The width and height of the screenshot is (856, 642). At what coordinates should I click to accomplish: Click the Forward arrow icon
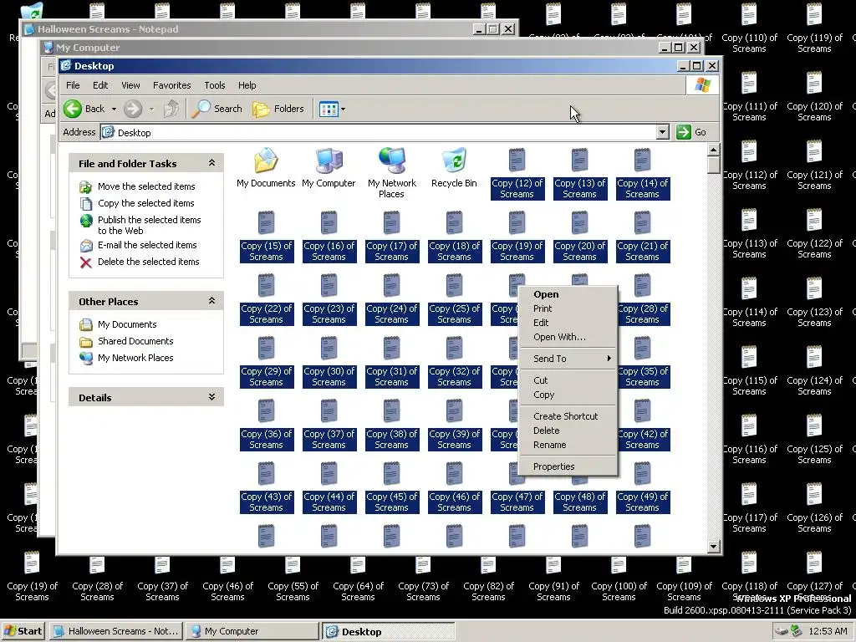point(133,109)
